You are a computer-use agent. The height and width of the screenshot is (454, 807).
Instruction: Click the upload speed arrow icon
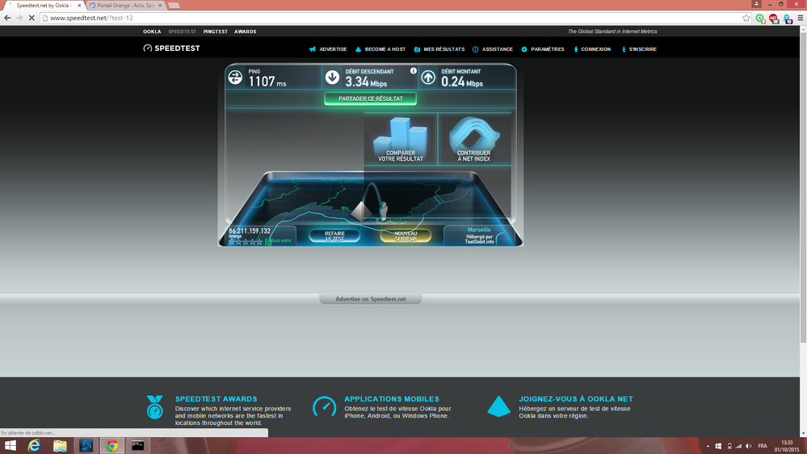[428, 78]
